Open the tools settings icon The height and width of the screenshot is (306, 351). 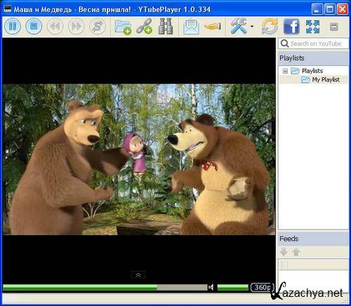click(239, 26)
